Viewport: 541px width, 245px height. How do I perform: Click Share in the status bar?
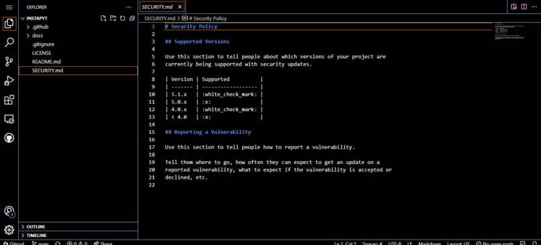click(x=103, y=243)
